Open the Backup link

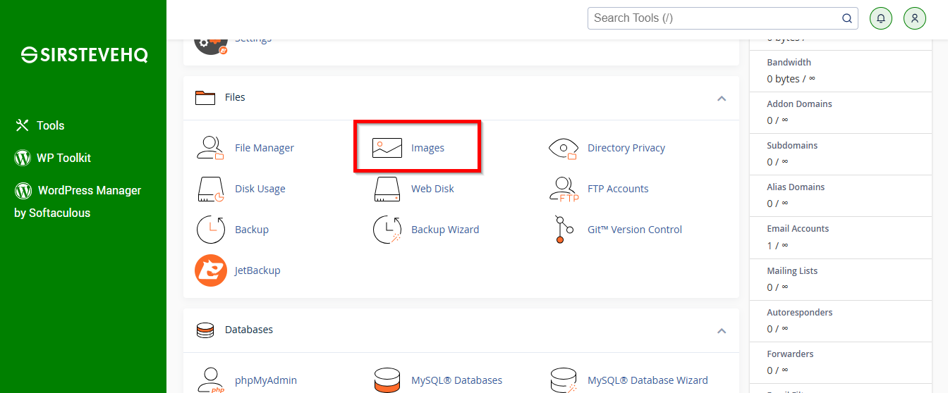(x=252, y=230)
